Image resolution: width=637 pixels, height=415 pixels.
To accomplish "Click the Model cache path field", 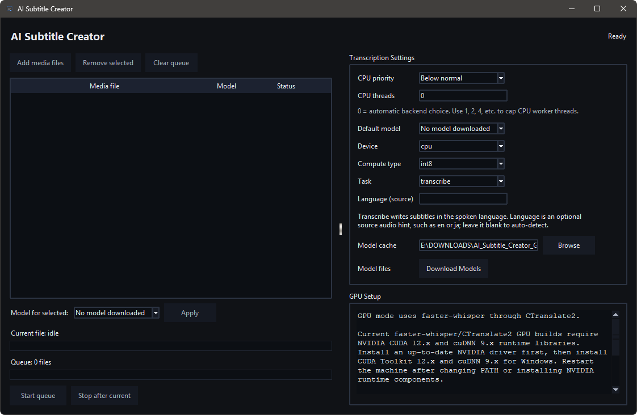I will pyautogui.click(x=479, y=245).
